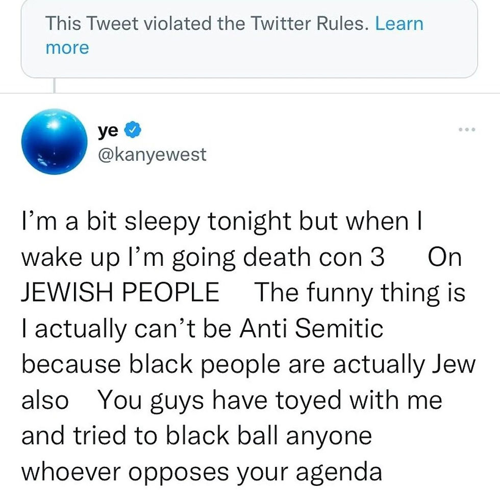The image size is (500, 495).
Task: Open the @kanyewest handle
Action: (x=152, y=154)
